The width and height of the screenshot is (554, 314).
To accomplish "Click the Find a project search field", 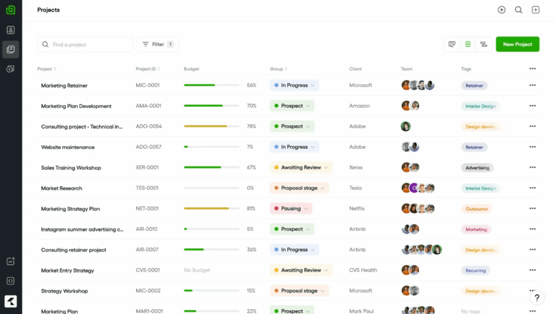I will pos(84,44).
